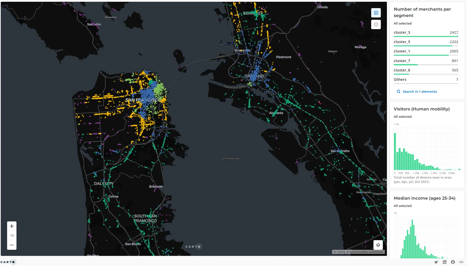Click the tallest Visitors histogram bar
Image resolution: width=467 pixels, height=266 pixels.
coord(395,151)
